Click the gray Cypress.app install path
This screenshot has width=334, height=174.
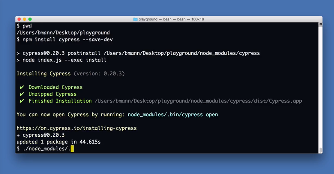pos(198,101)
